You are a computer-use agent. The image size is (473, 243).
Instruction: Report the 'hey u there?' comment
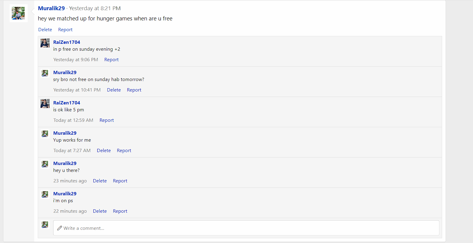click(x=120, y=181)
